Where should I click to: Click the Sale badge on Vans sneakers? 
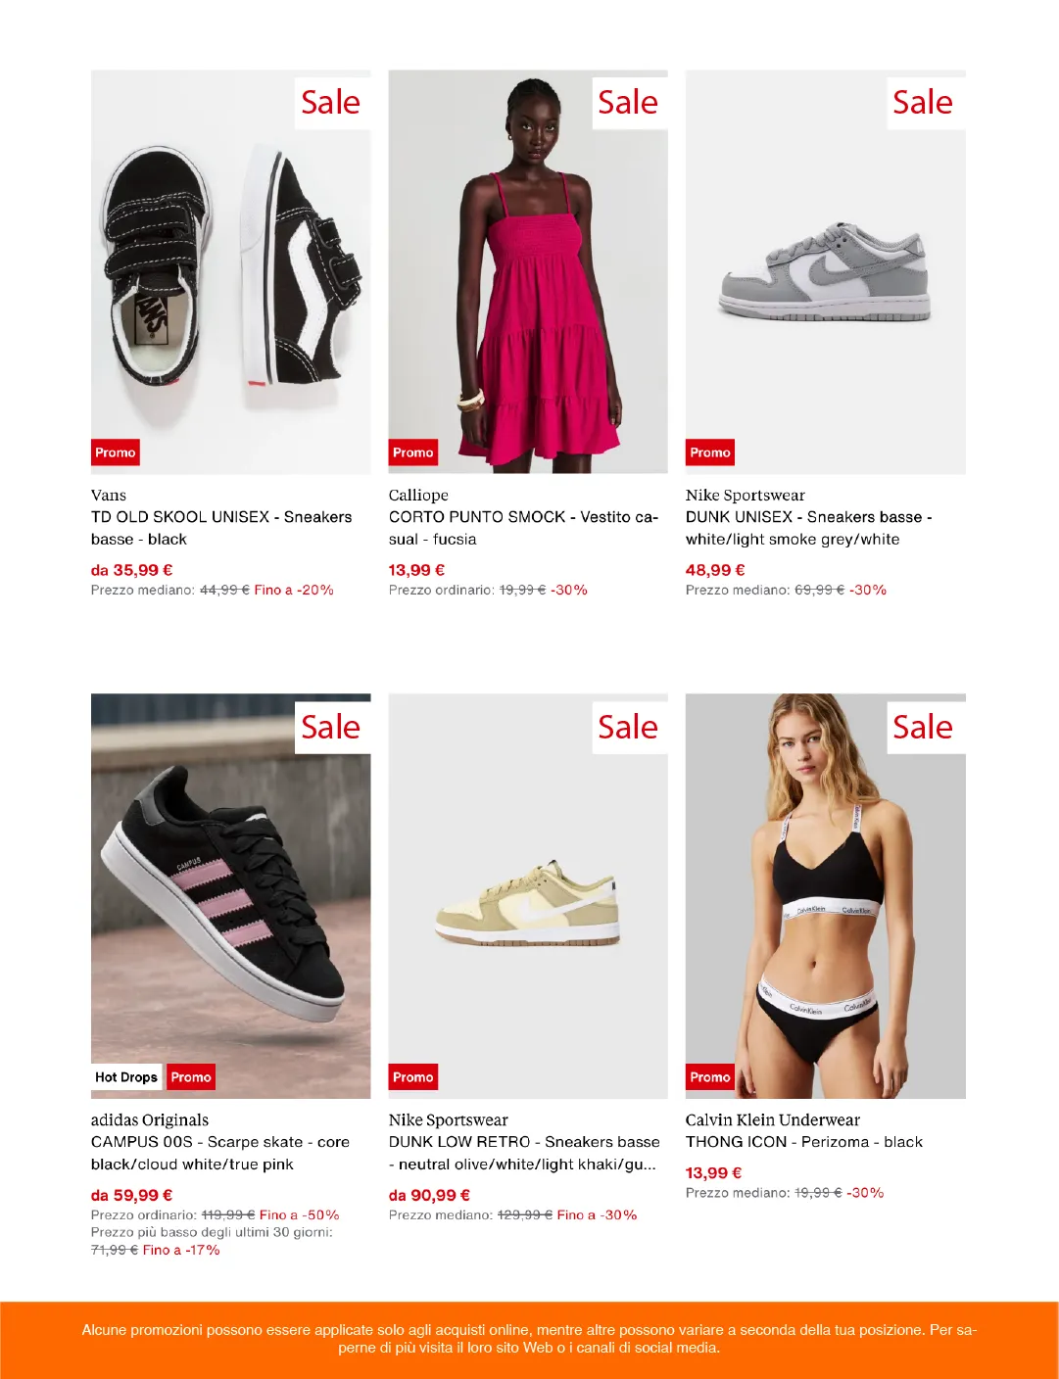click(331, 103)
